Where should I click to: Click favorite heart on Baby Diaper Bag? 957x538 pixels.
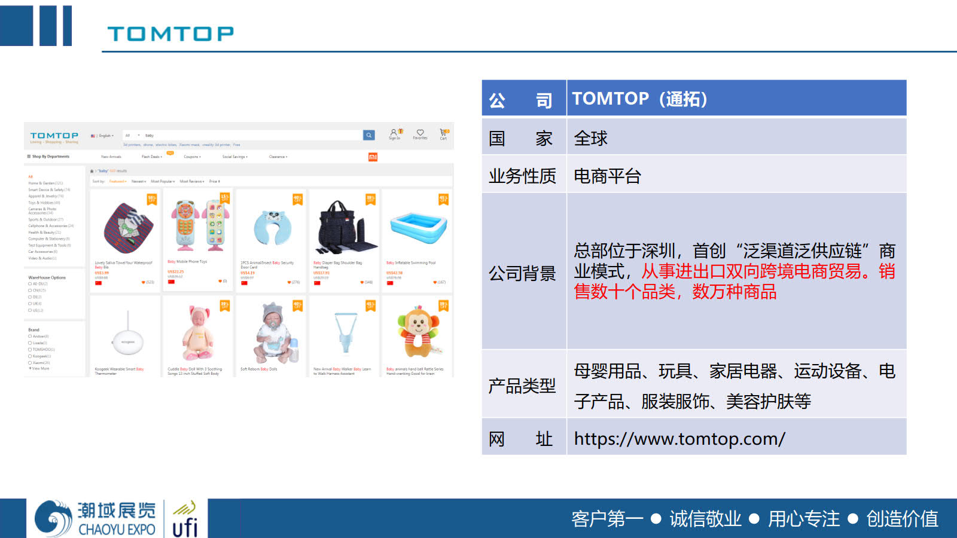362,282
